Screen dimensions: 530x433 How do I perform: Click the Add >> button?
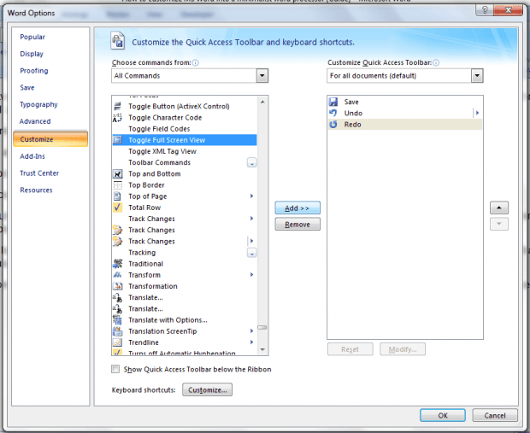297,208
